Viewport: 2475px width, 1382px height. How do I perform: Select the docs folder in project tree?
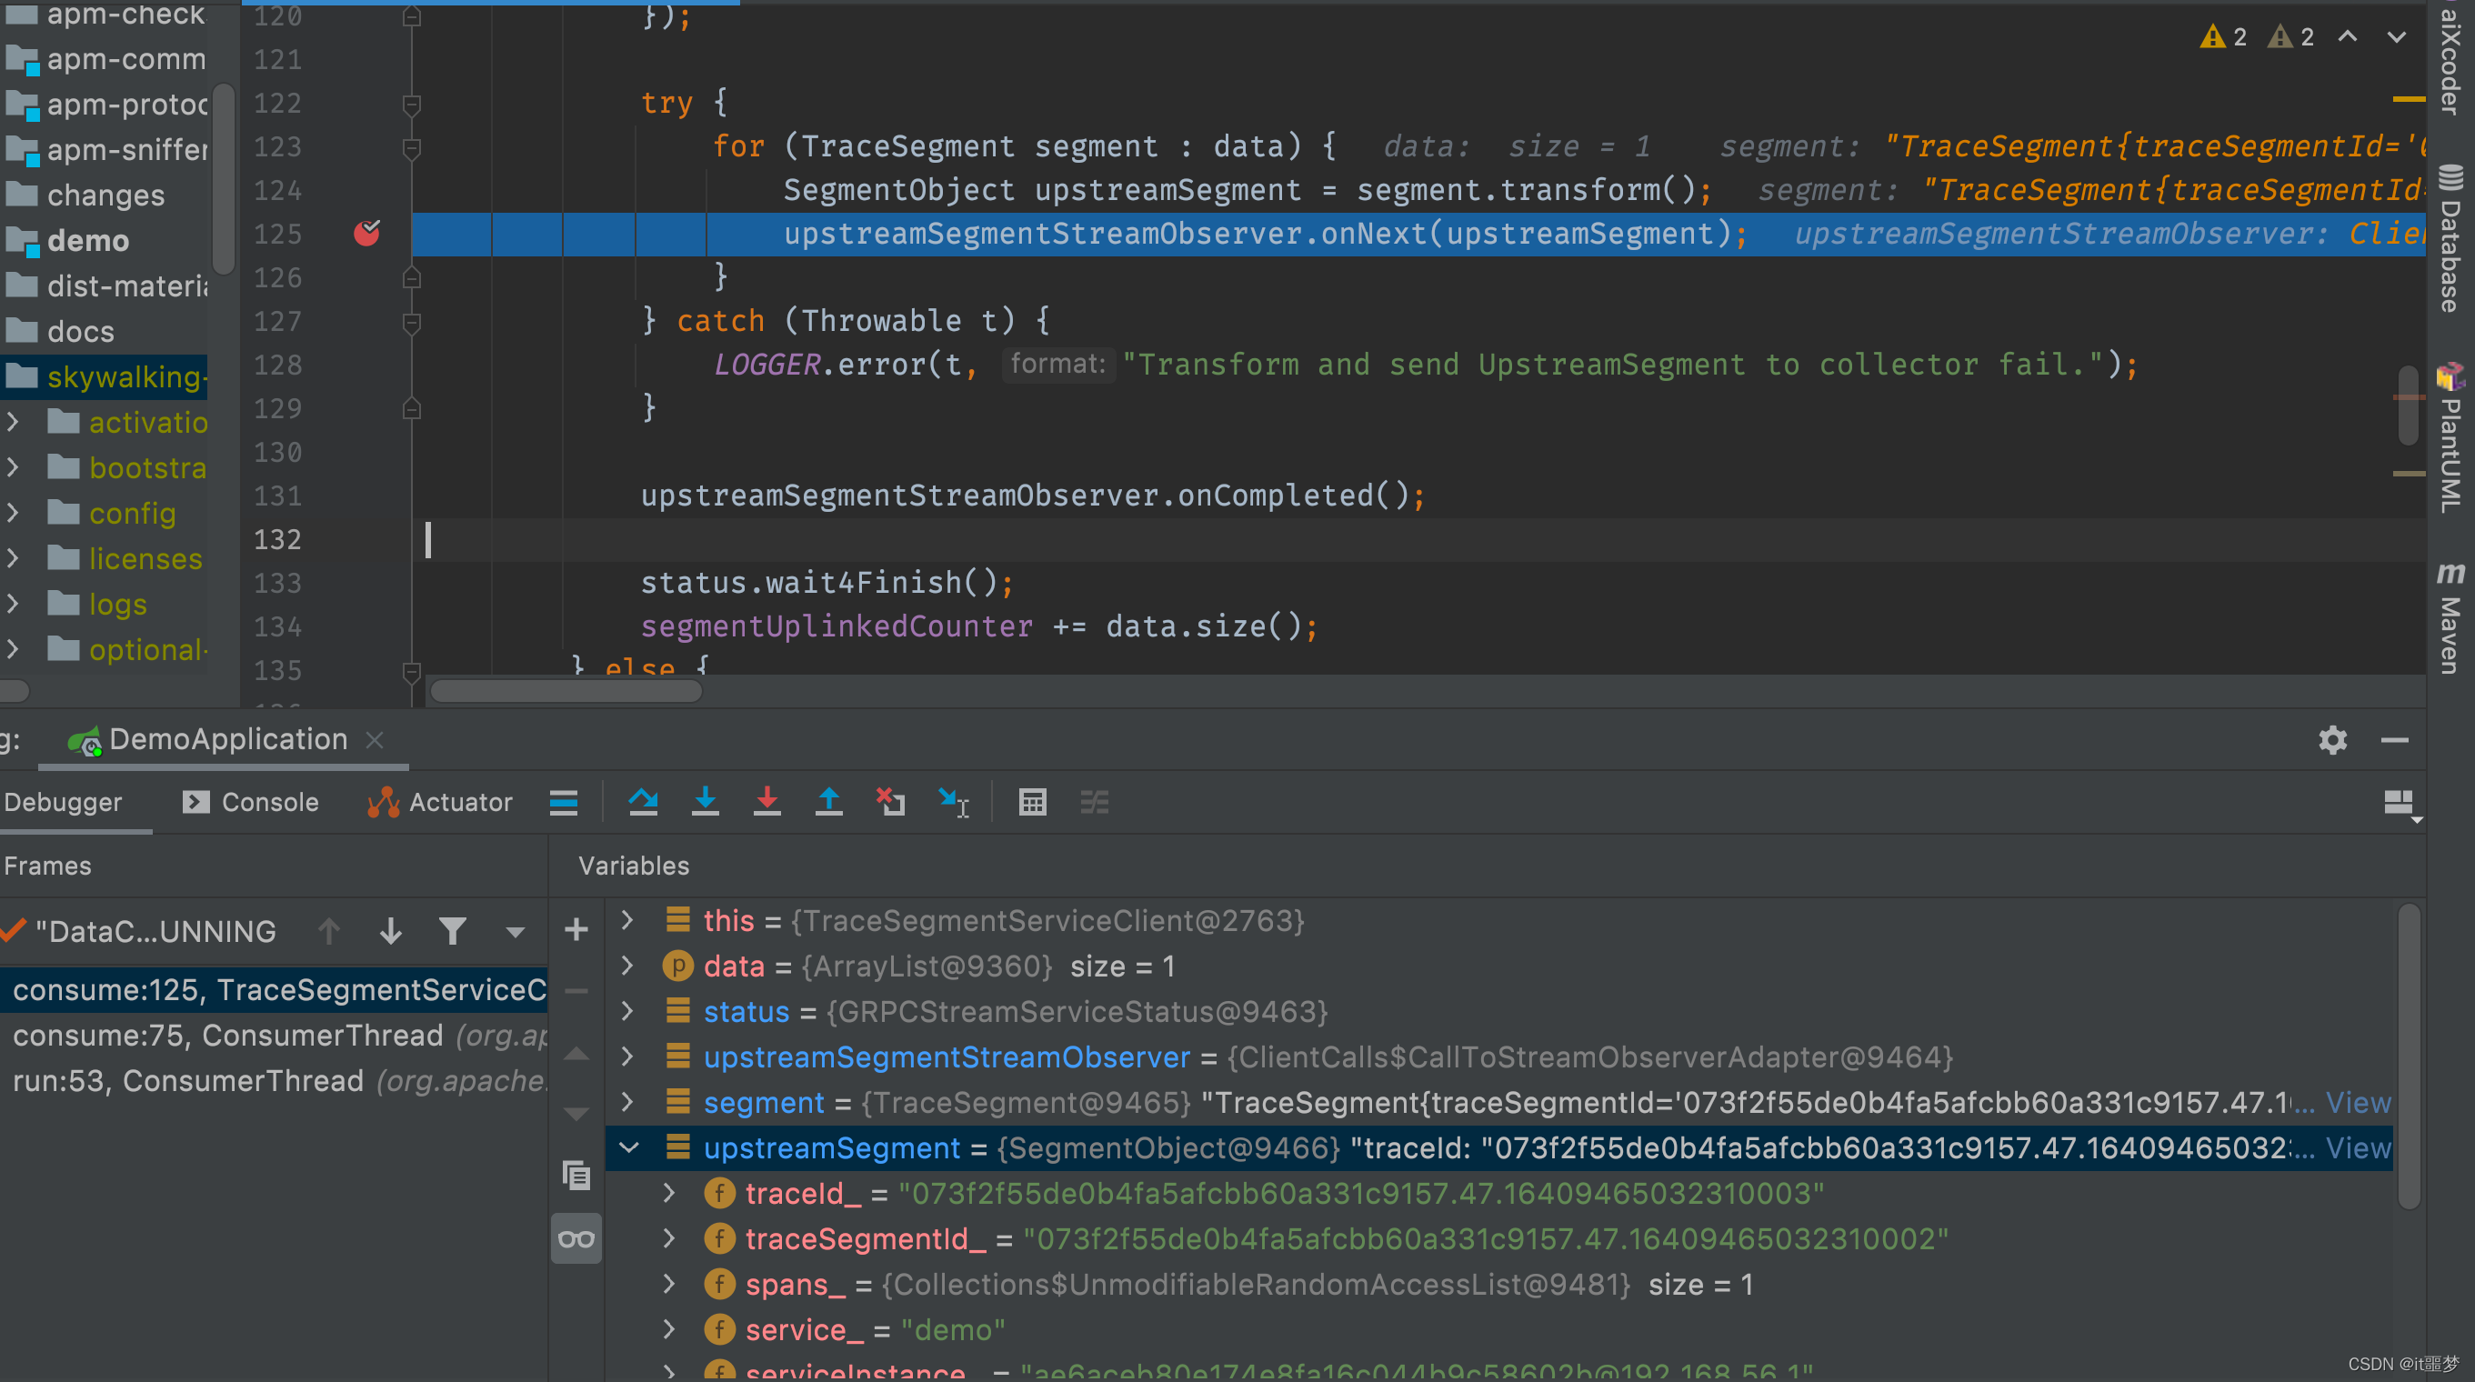click(81, 332)
